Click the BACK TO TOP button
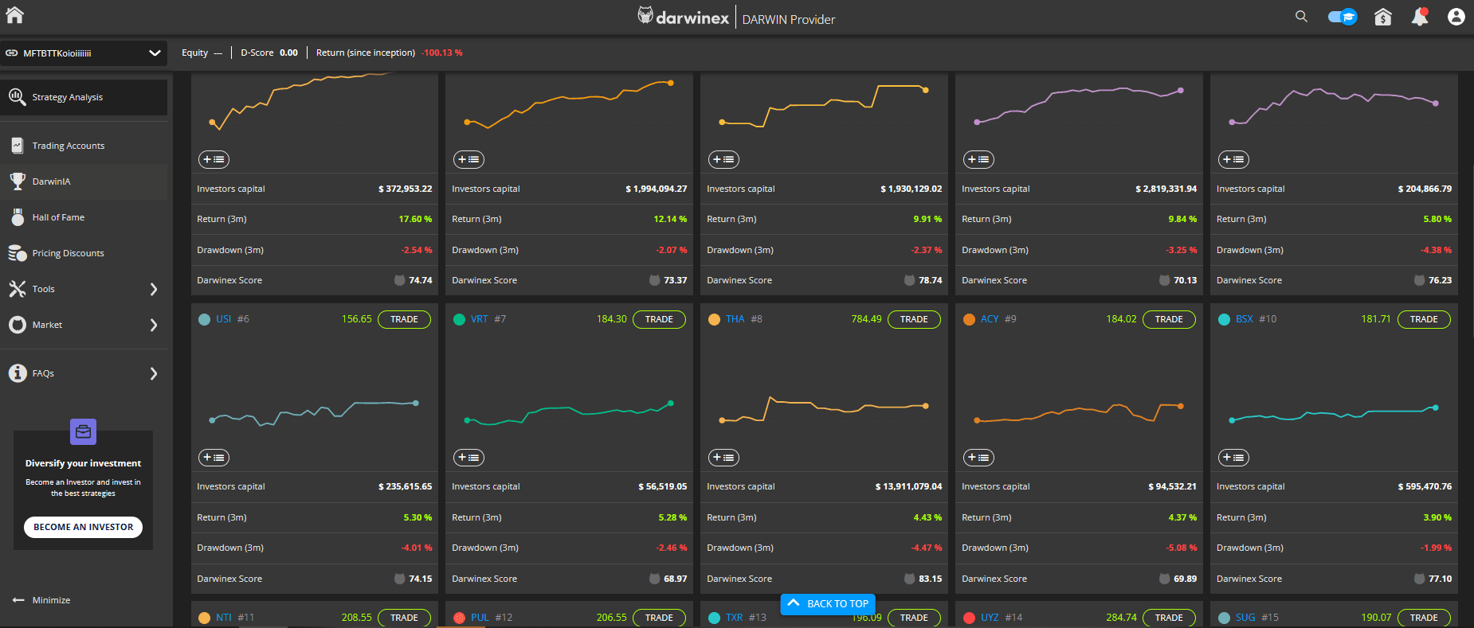The height and width of the screenshot is (628, 1474). pos(828,604)
